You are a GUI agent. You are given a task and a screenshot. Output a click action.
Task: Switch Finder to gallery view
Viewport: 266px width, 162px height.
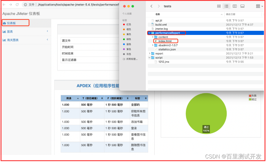(x=242, y=6)
